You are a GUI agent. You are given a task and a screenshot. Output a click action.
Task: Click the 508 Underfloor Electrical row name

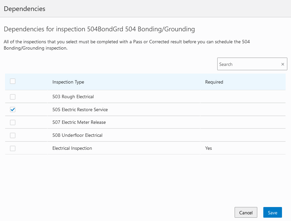pyautogui.click(x=77, y=135)
